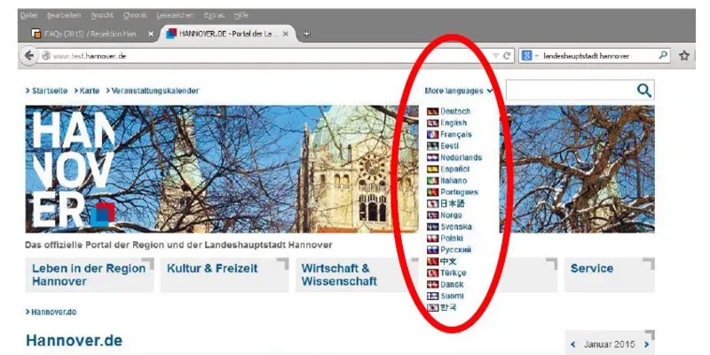Click the Spanish flag beside Español
The image size is (710, 355).
click(x=433, y=170)
